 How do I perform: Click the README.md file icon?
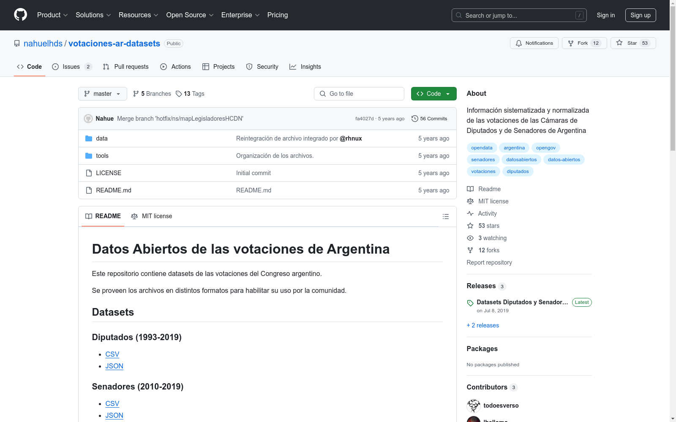pos(89,190)
